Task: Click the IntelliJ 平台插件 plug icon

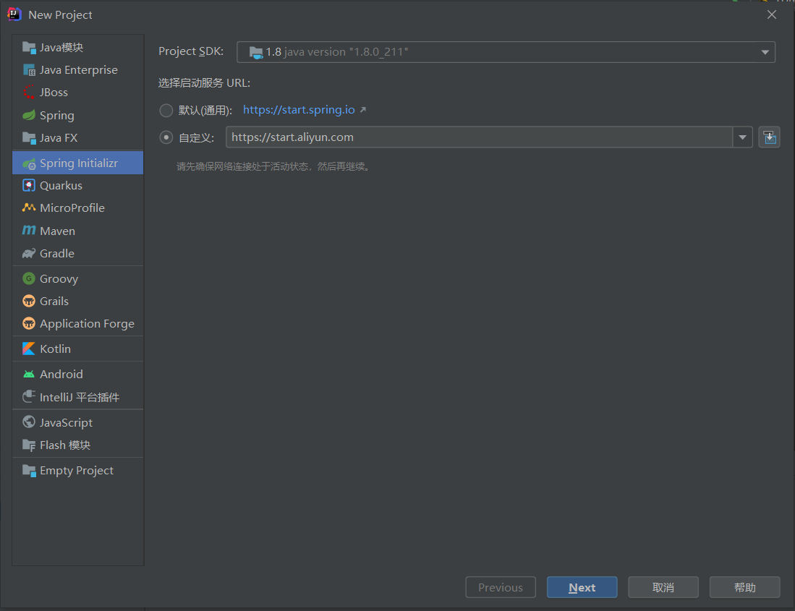Action: [x=29, y=397]
